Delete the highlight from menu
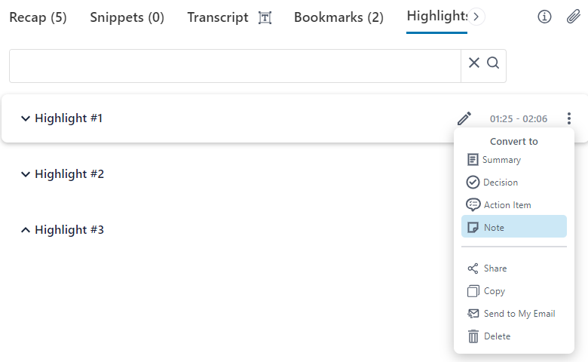This screenshot has height=362, width=588. (497, 336)
